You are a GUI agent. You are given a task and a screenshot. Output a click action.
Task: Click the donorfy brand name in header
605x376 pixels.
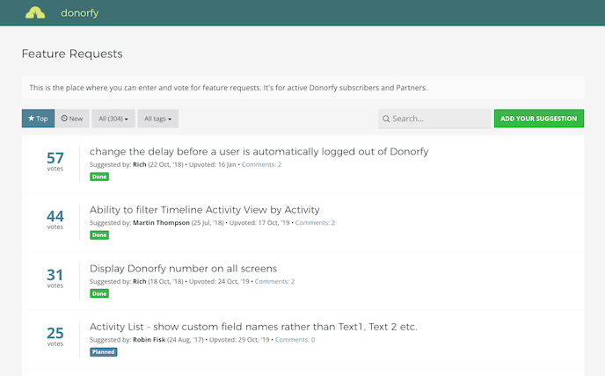tap(80, 13)
